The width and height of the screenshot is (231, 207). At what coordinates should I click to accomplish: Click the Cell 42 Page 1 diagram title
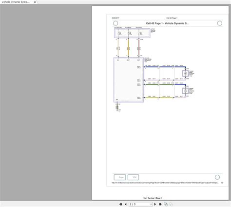pos(167,23)
